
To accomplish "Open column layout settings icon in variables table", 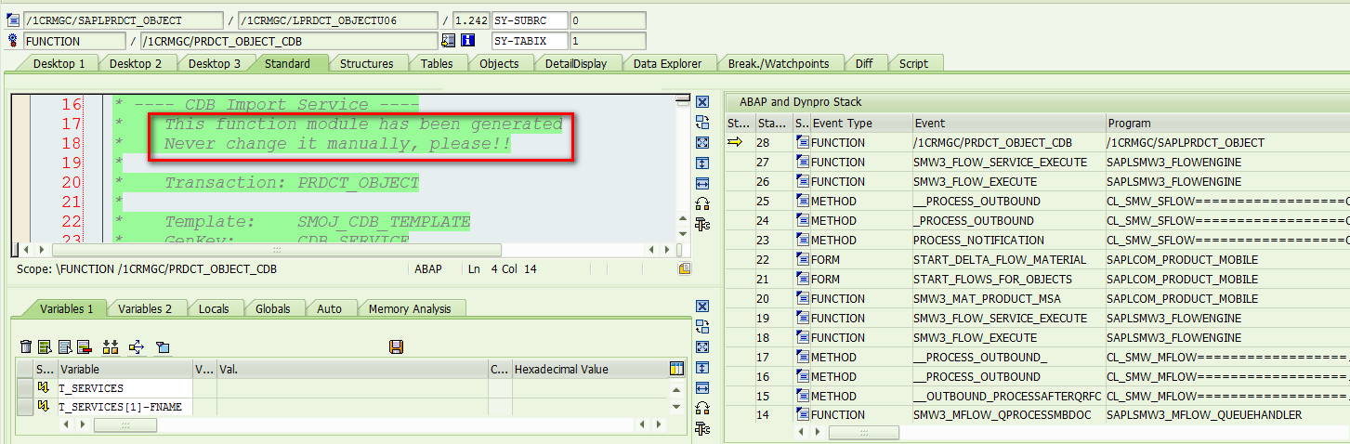I will [676, 369].
